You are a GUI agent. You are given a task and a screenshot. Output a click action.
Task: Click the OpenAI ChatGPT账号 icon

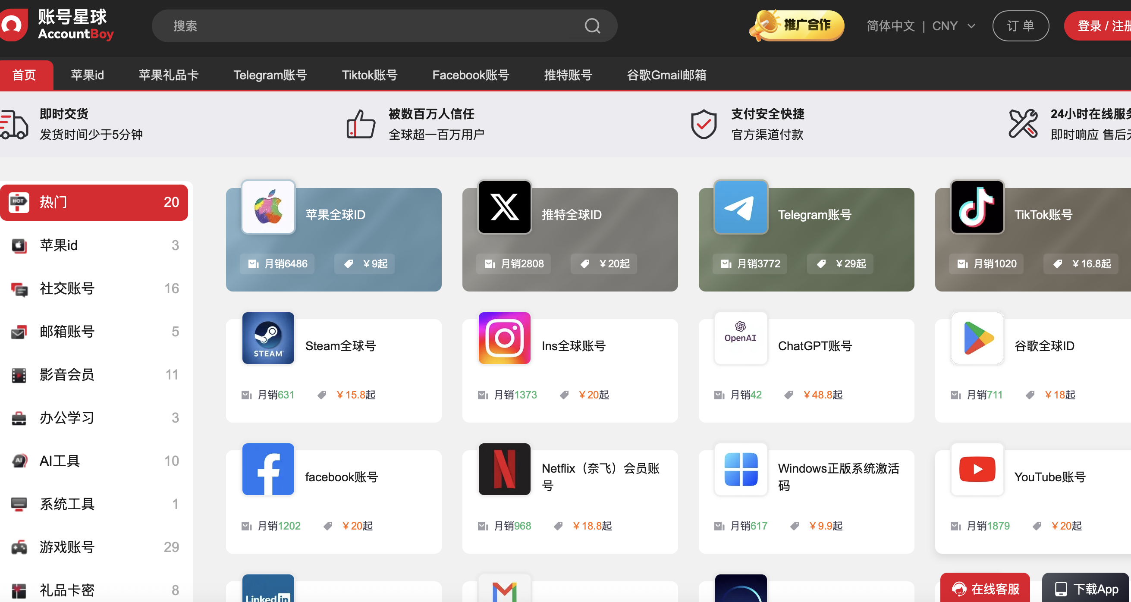740,338
